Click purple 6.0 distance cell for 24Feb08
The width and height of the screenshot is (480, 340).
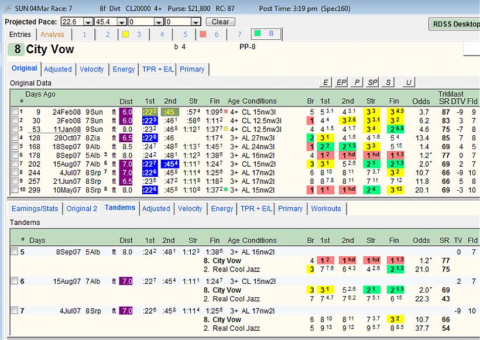(x=126, y=112)
